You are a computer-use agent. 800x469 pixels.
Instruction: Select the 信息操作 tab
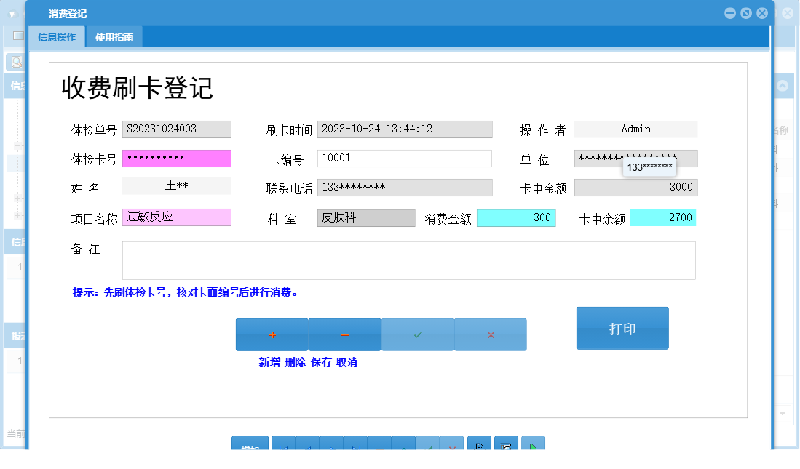(58, 36)
